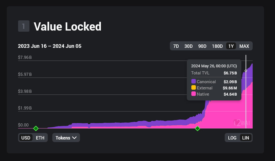This screenshot has width=275, height=161.
Task: Switch currency to ETH
Action: click(40, 138)
